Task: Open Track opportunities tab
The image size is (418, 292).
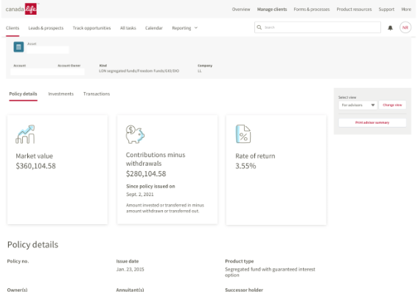Action: coord(91,28)
